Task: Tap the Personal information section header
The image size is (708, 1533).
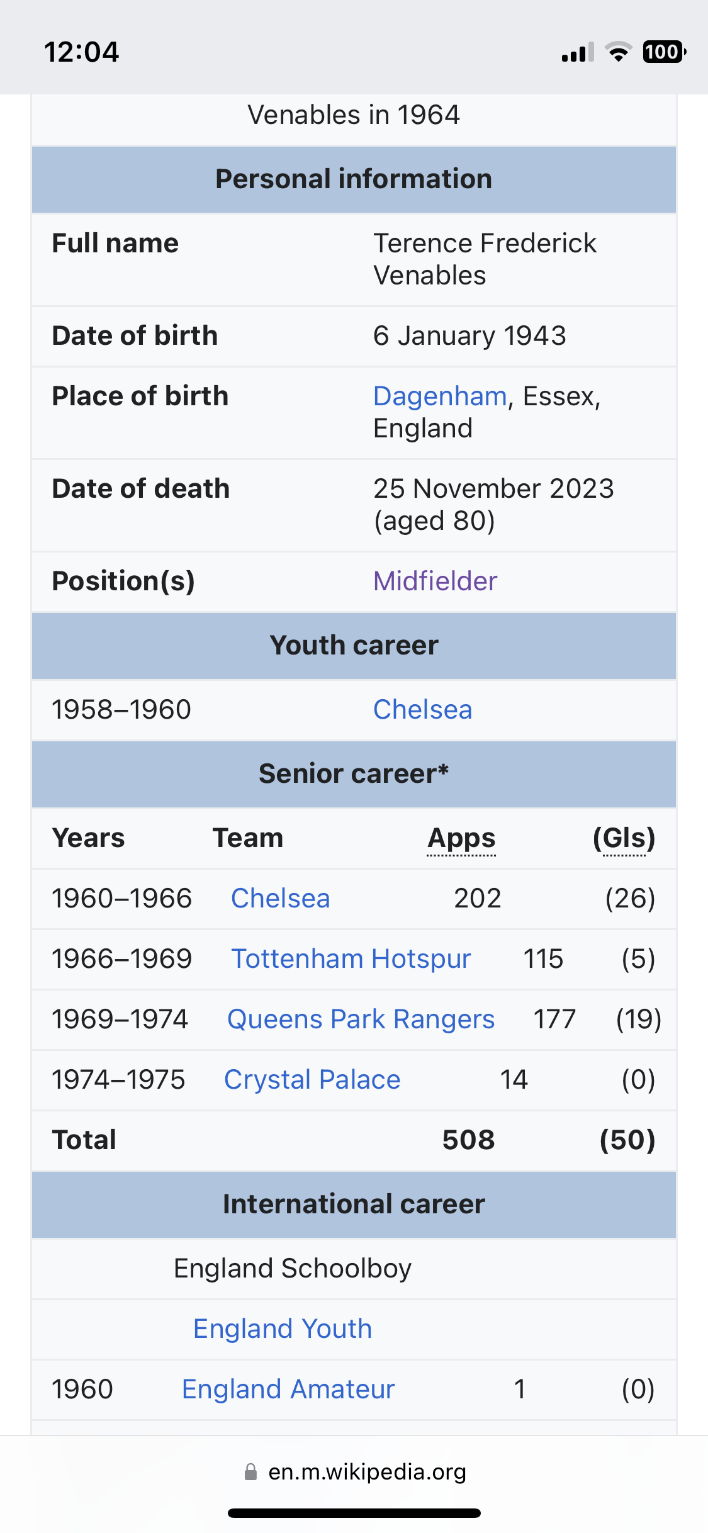Action: tap(354, 179)
